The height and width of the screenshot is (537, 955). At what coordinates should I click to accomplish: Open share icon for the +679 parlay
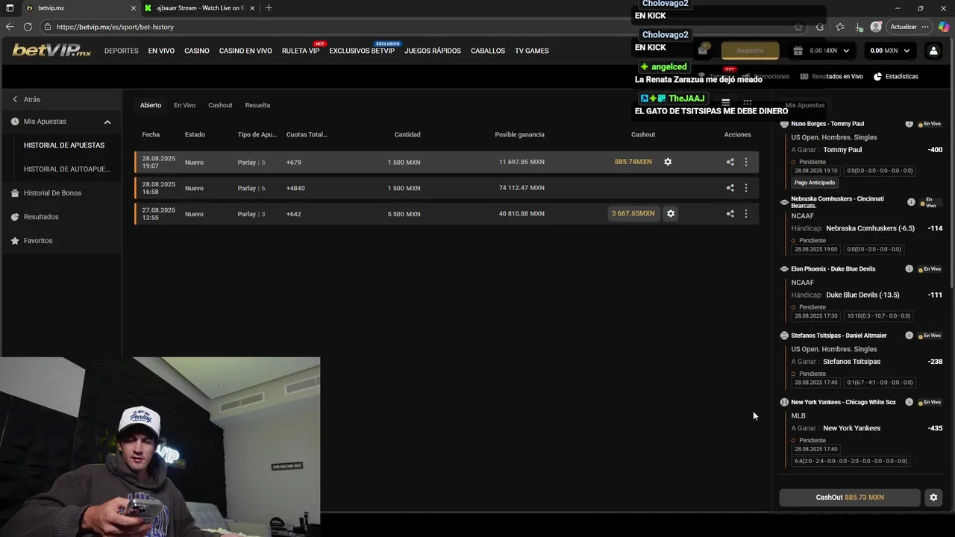coord(730,162)
